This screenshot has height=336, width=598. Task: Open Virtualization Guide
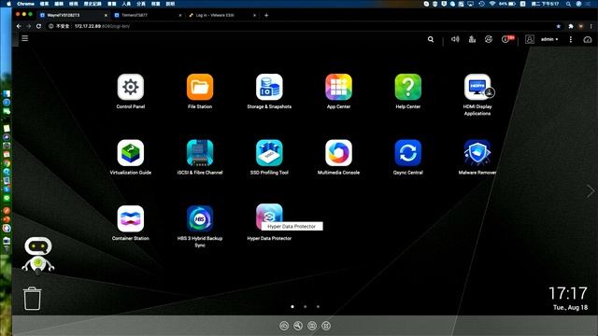131,153
